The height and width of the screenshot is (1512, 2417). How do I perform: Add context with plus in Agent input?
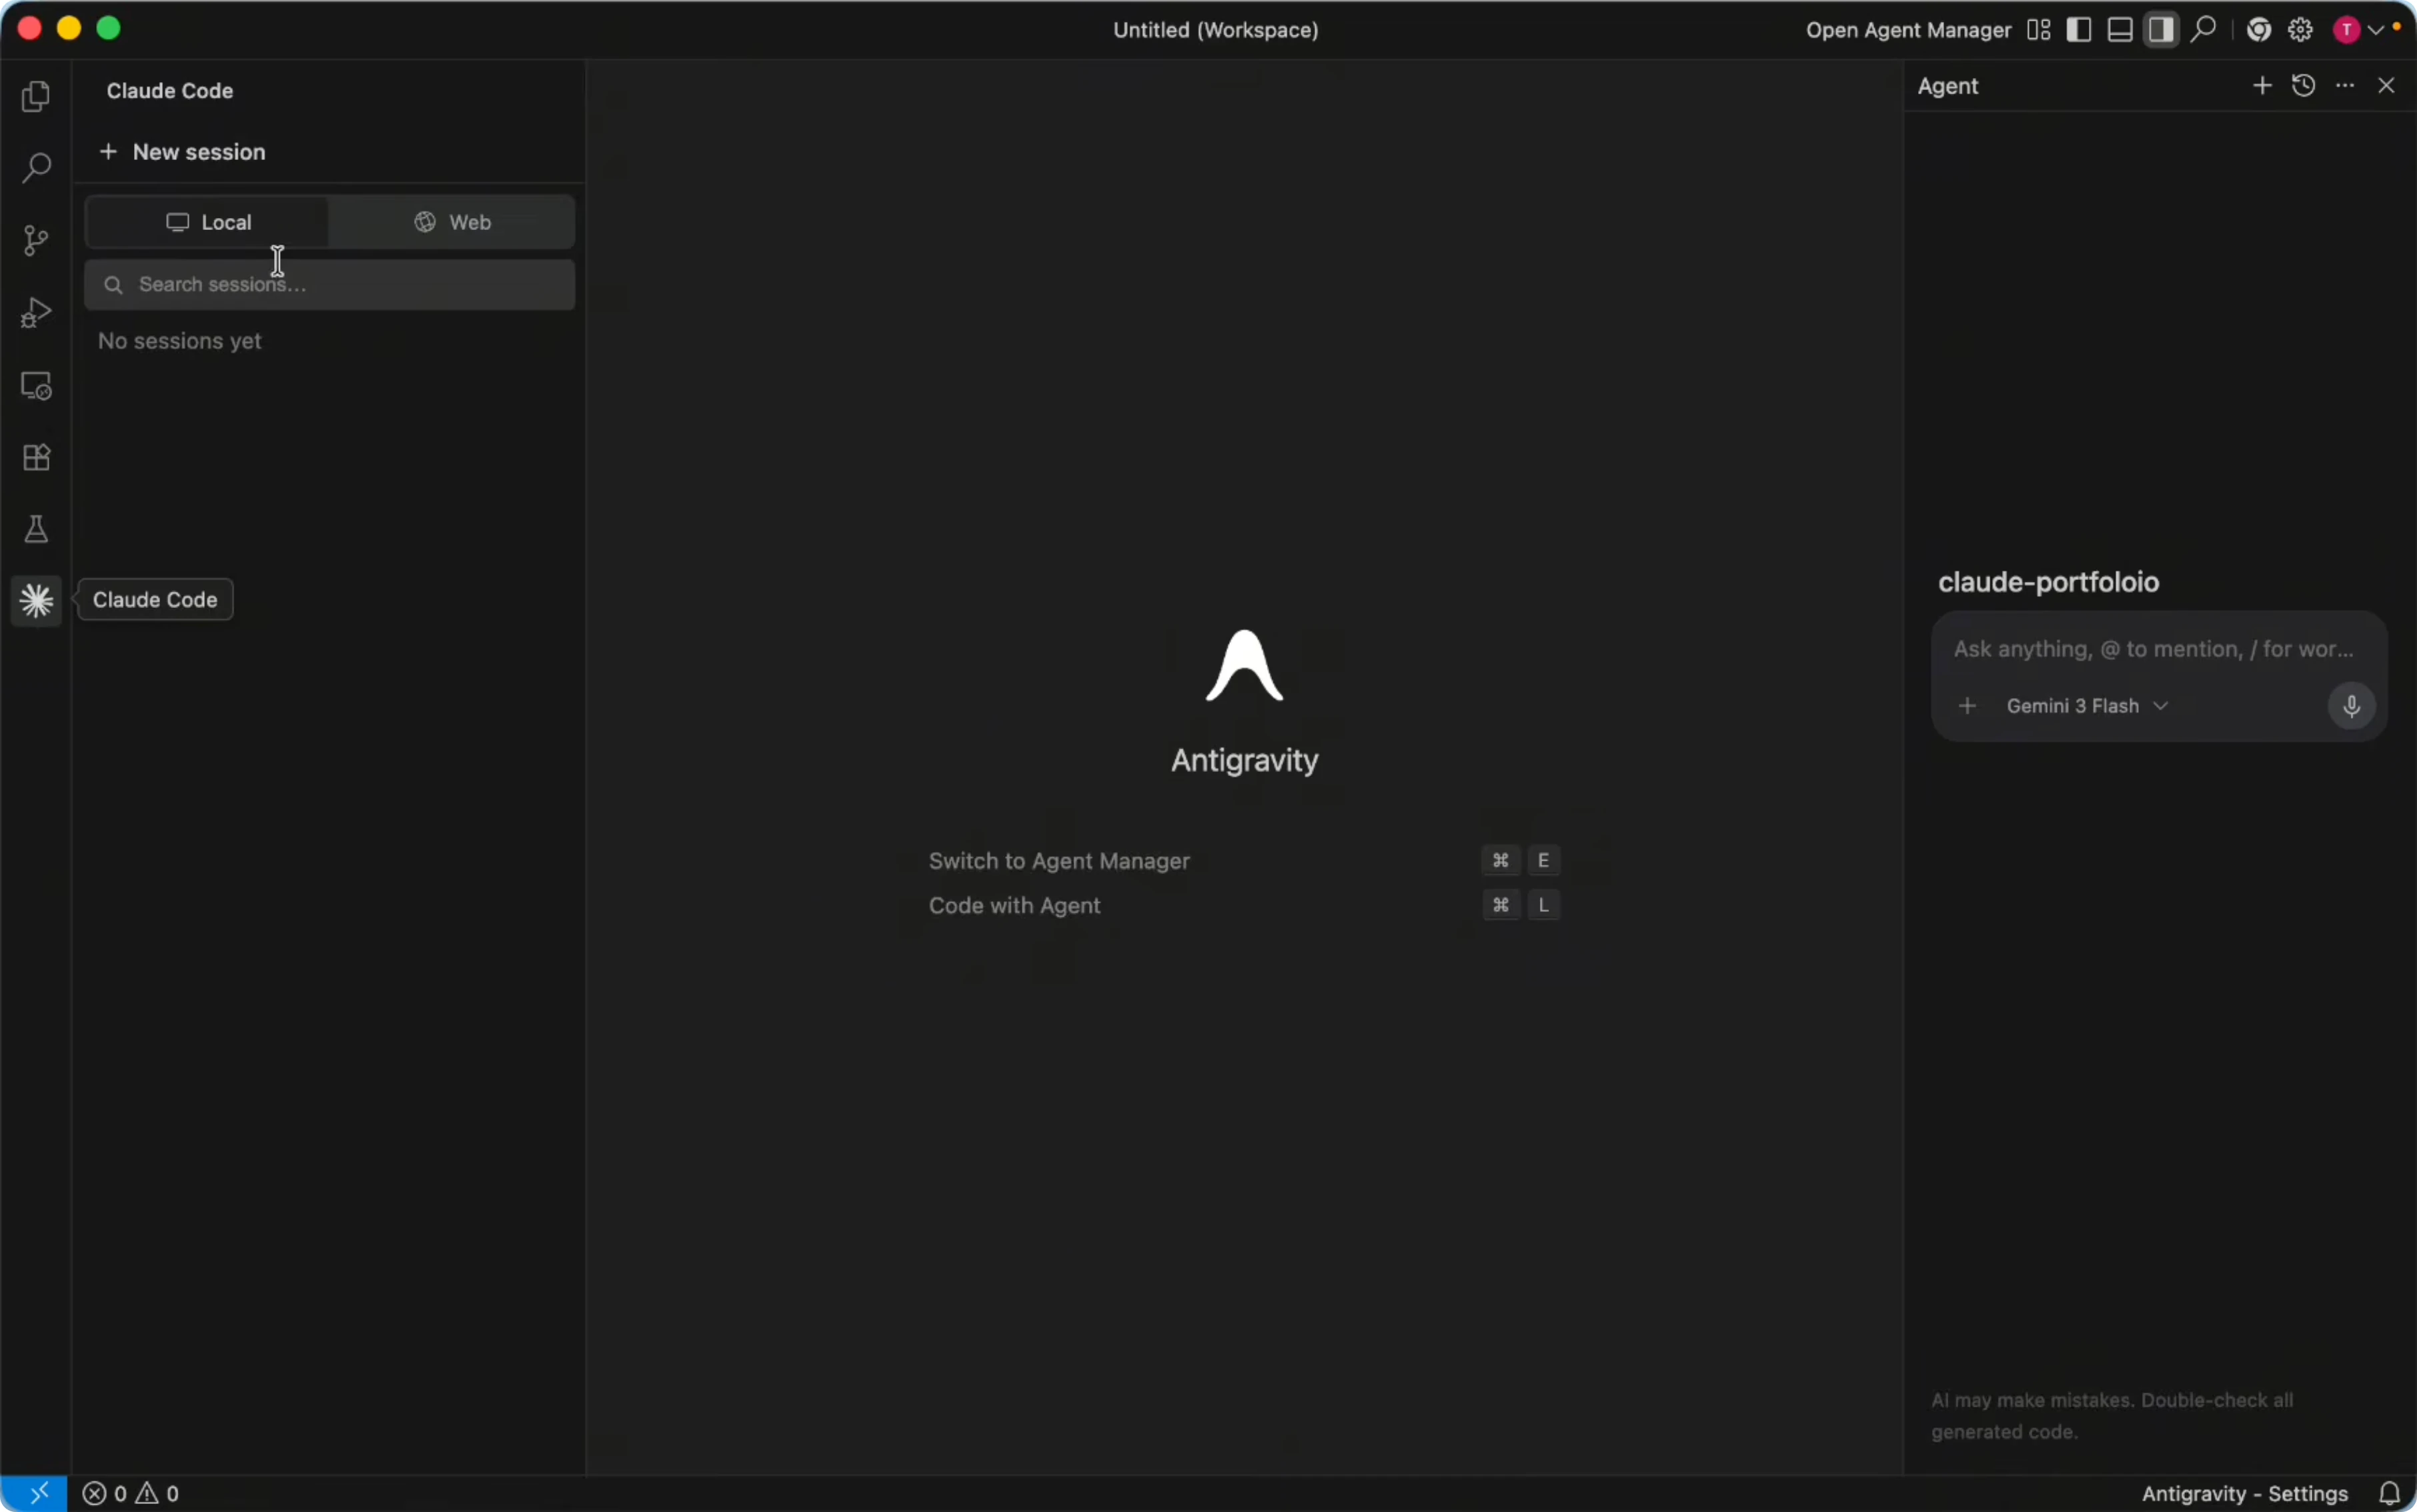(1967, 706)
